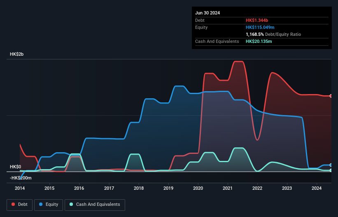
Task: Click the HK$2b axis label
Action: click(x=16, y=54)
